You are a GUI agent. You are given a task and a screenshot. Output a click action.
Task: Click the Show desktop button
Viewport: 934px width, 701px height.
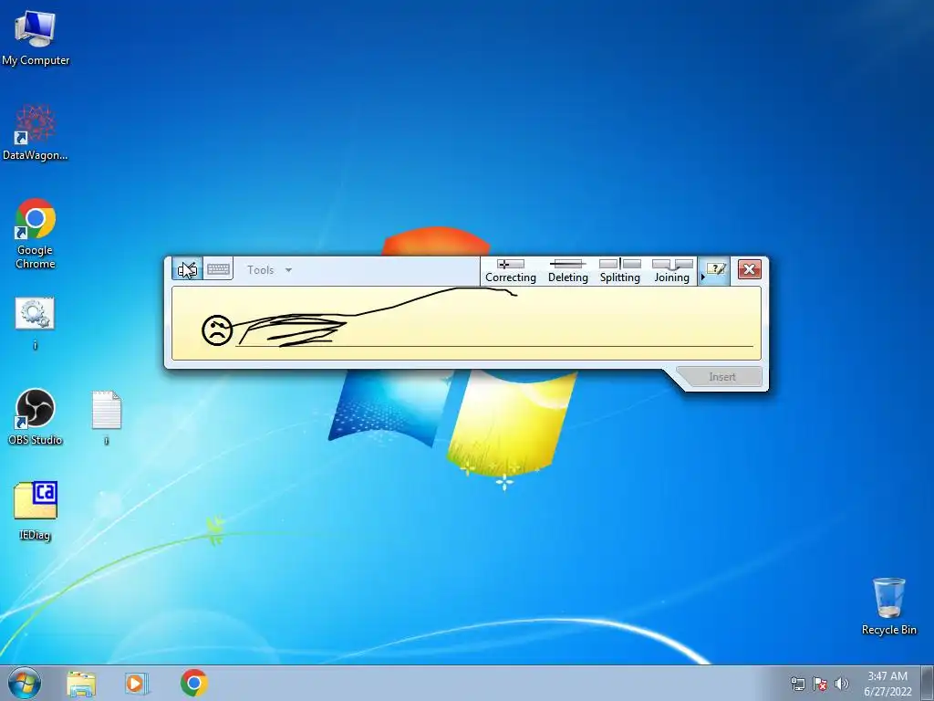click(928, 683)
